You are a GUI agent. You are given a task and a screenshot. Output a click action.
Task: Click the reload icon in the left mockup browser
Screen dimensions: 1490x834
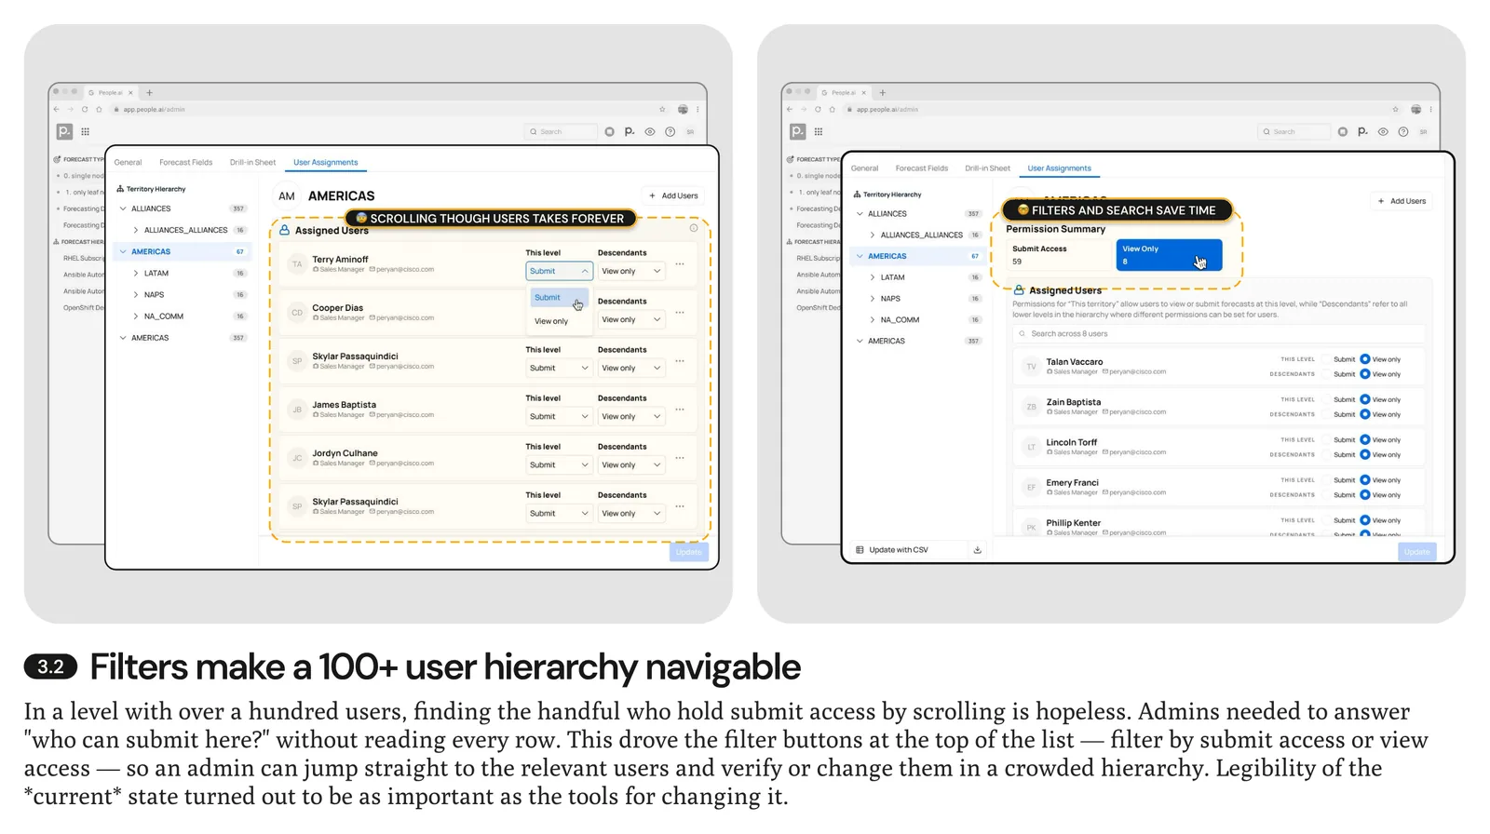click(x=85, y=109)
